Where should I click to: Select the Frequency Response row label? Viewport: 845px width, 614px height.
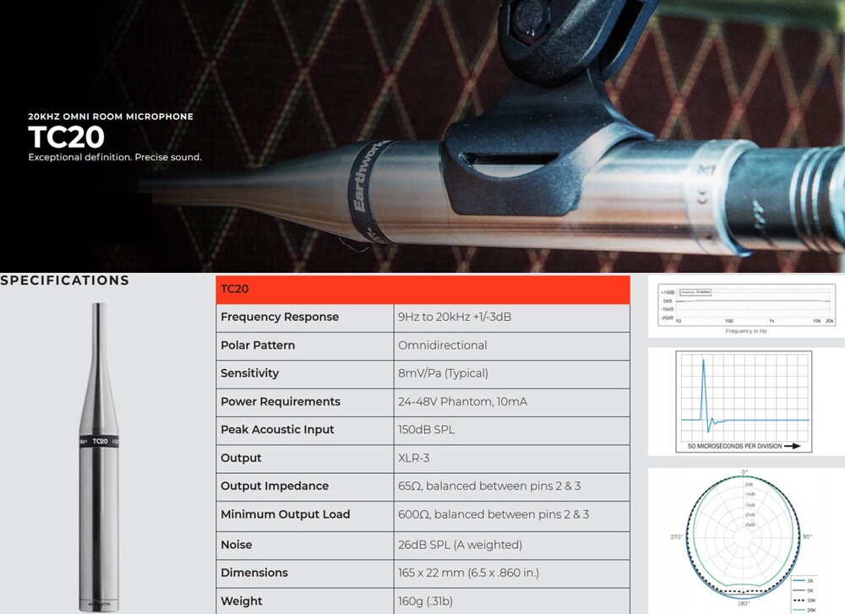tap(280, 317)
